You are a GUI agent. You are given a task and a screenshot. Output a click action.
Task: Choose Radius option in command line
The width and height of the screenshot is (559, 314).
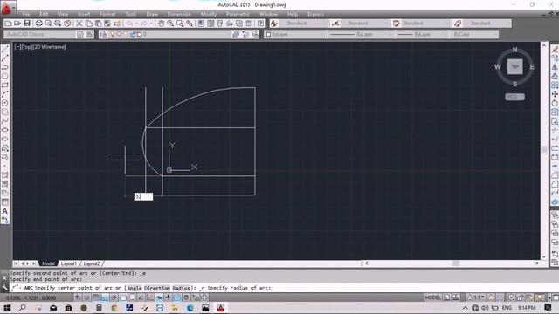click(181, 288)
